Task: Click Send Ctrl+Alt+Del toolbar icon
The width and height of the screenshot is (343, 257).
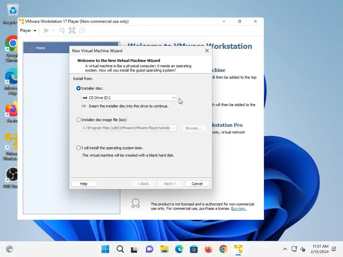Action: click(x=62, y=30)
